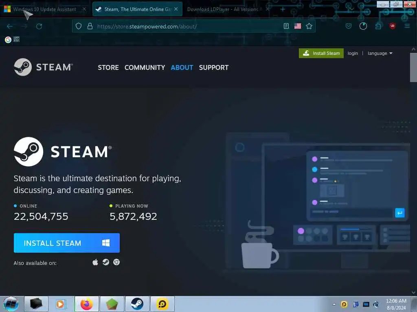
Task: Click the Steam logo in the header
Action: click(43, 67)
